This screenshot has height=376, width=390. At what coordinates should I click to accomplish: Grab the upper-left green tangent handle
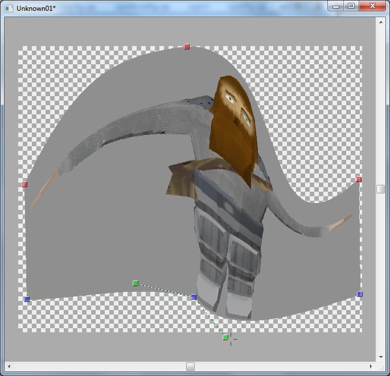point(136,283)
